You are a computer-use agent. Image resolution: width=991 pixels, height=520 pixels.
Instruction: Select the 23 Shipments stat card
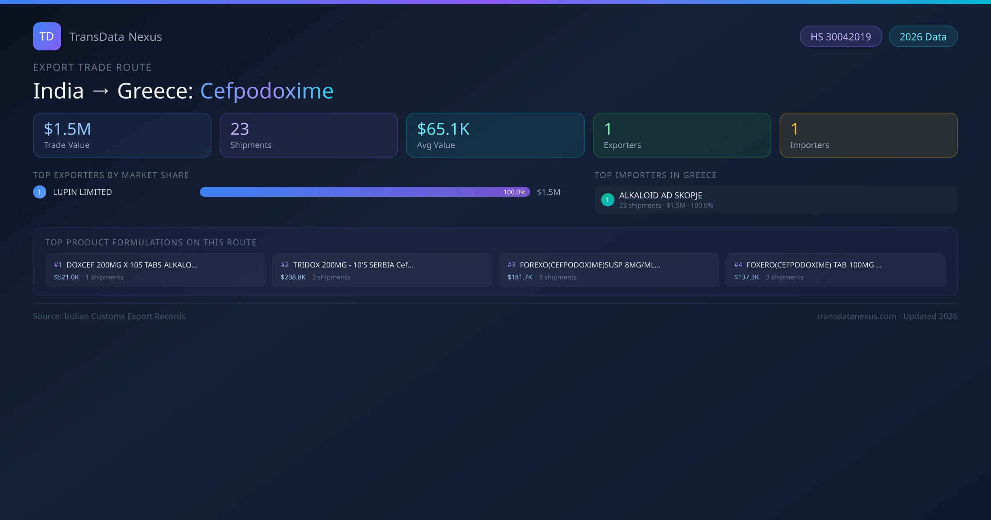click(x=308, y=135)
